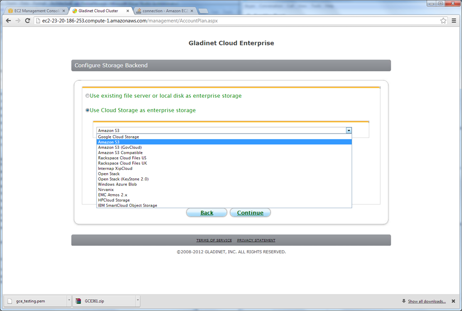Close the Gladinet Cloud Cluster tab
The width and height of the screenshot is (462, 311).
point(128,11)
